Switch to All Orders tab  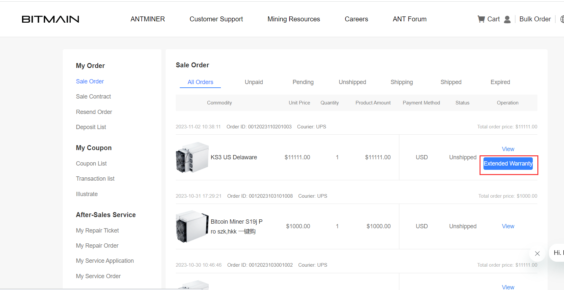[200, 82]
